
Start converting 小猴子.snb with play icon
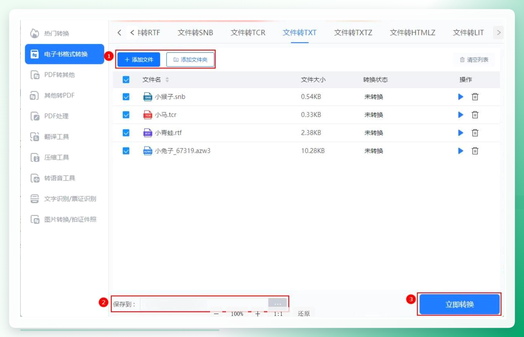coord(461,97)
